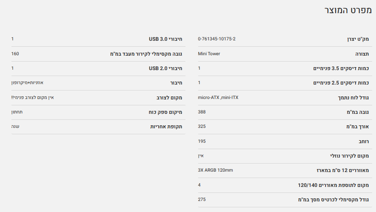Screen dimensions: 376x212
Task: Click the CPU cooler max height 160
Action: [x=15, y=54]
